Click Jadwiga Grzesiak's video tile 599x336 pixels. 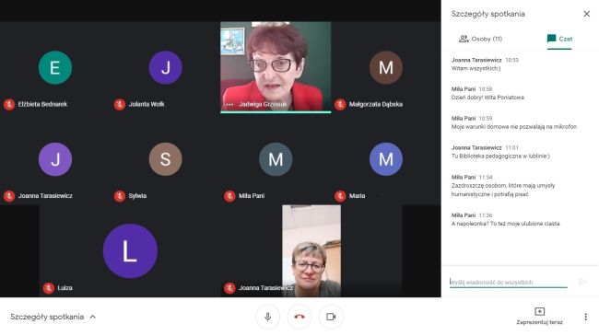[276, 67]
